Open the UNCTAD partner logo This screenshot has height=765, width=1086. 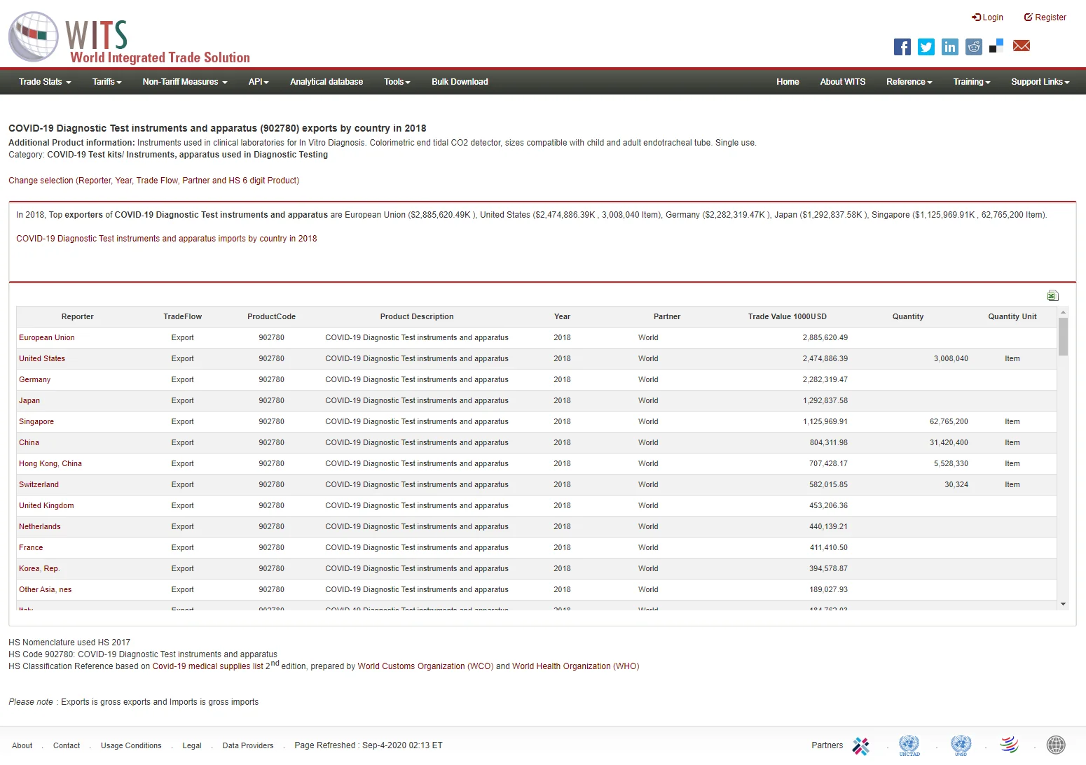coord(909,745)
